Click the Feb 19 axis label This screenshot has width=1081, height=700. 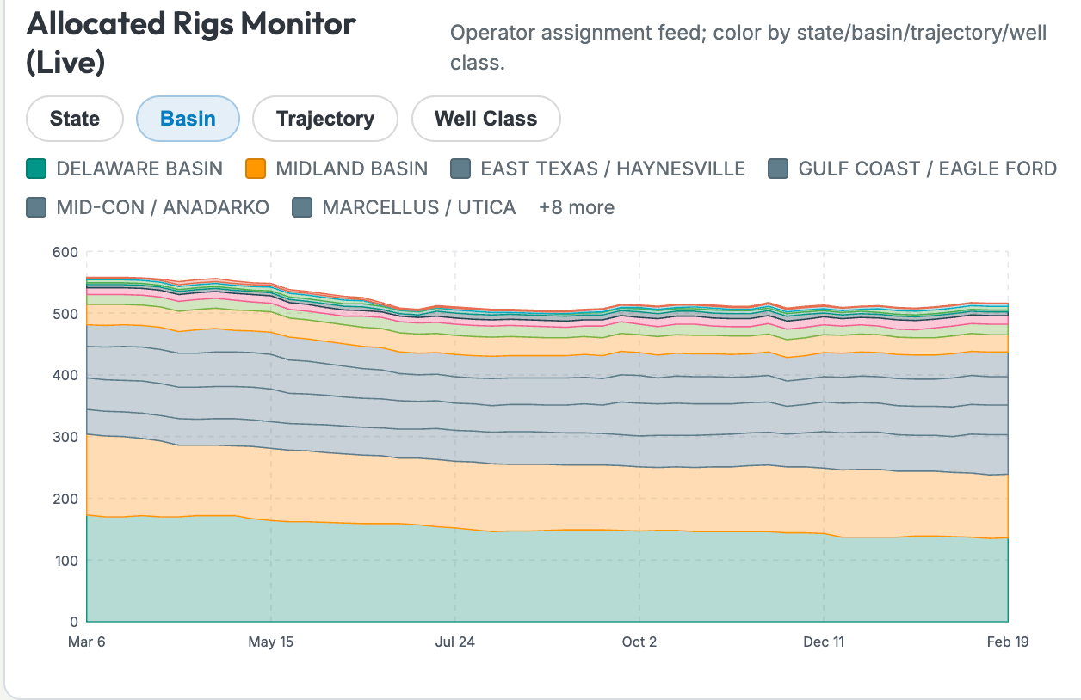click(x=1009, y=642)
